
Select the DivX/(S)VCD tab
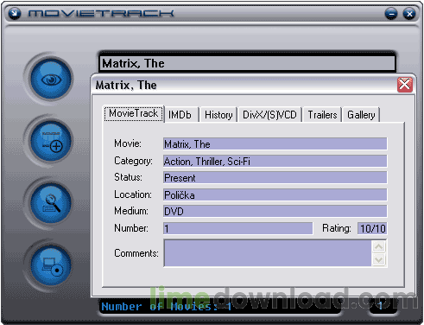(269, 115)
